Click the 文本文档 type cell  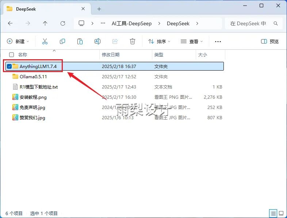point(163,87)
